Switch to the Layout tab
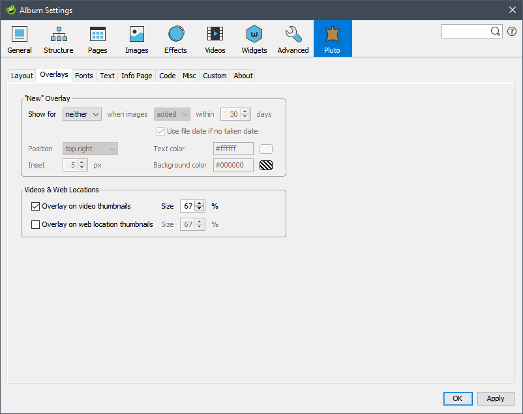The image size is (523, 414). click(22, 76)
